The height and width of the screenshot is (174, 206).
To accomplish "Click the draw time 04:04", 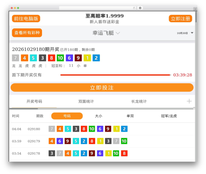I will [x=16, y=129].
